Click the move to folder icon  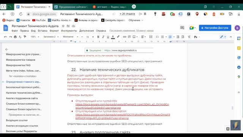point(68,26)
